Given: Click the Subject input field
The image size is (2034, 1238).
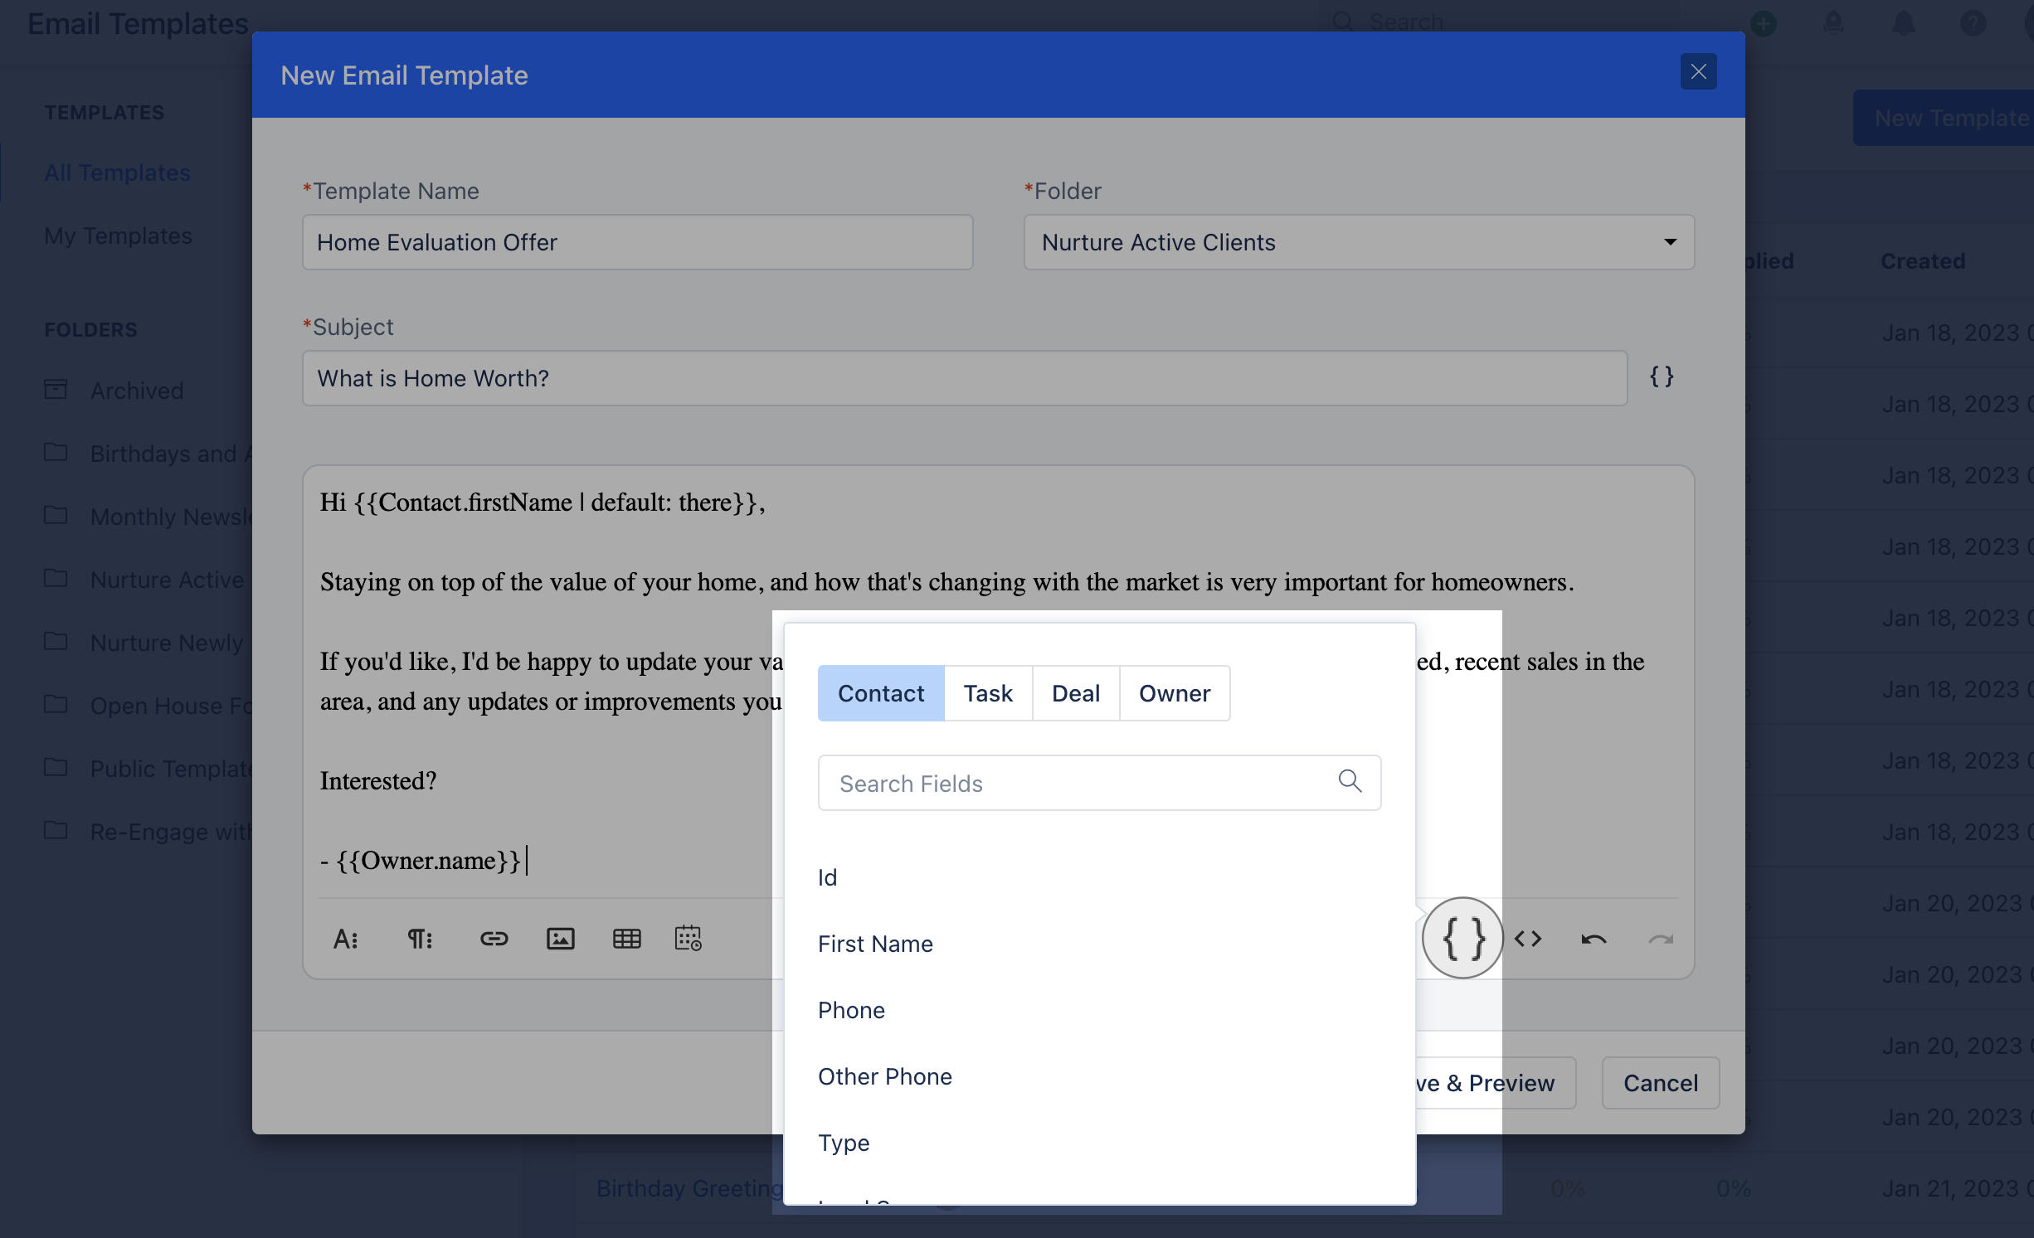Looking at the screenshot, I should click(x=965, y=378).
